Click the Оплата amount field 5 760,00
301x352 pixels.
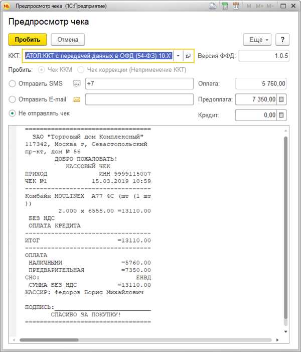coord(261,83)
